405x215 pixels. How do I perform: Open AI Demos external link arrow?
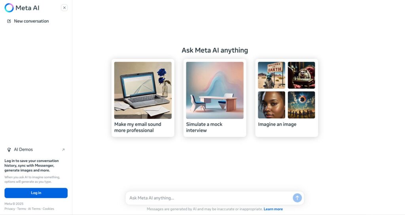[63, 150]
